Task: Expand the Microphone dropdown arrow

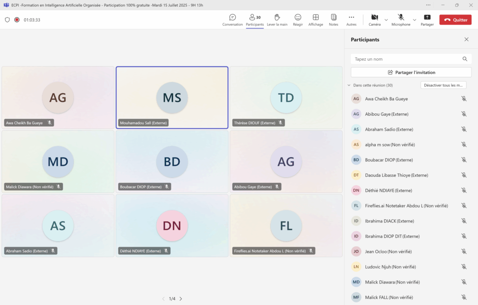Action: [415, 20]
